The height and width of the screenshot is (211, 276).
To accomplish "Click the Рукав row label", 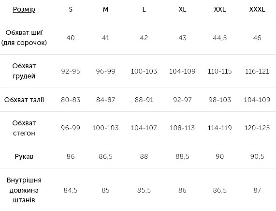I will 24,156.
